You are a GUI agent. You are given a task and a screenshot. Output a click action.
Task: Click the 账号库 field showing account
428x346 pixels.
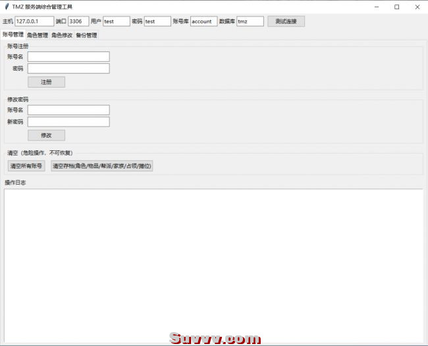pos(204,21)
